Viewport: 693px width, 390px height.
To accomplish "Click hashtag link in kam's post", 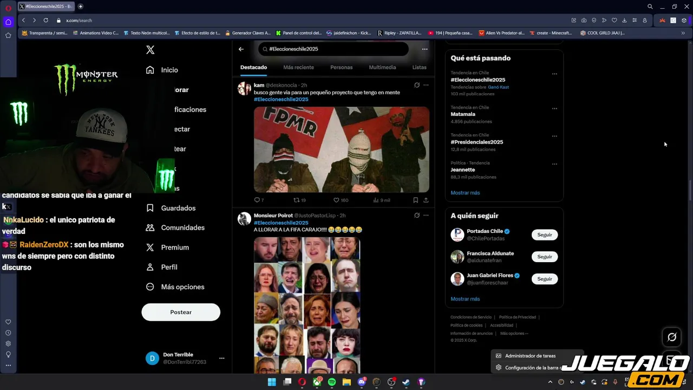I will pos(281,99).
